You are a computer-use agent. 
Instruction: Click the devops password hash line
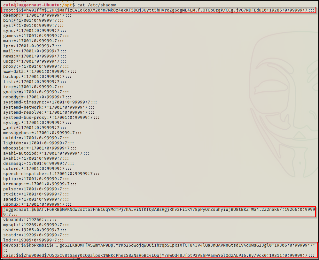[x=159, y=248]
